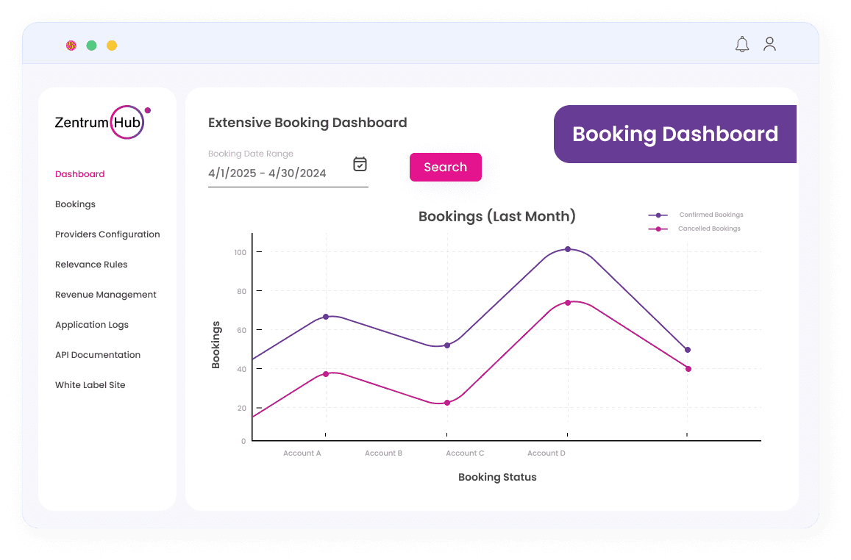Open the Bookings section
This screenshot has width=851, height=560.
[x=75, y=204]
